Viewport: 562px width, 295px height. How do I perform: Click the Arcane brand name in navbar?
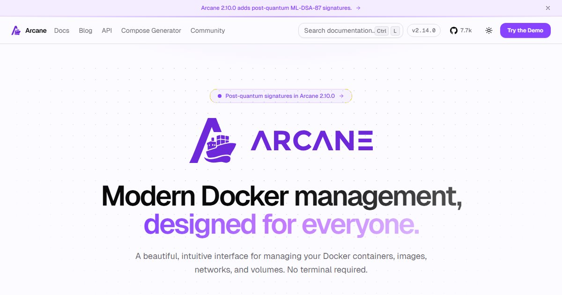(x=36, y=30)
